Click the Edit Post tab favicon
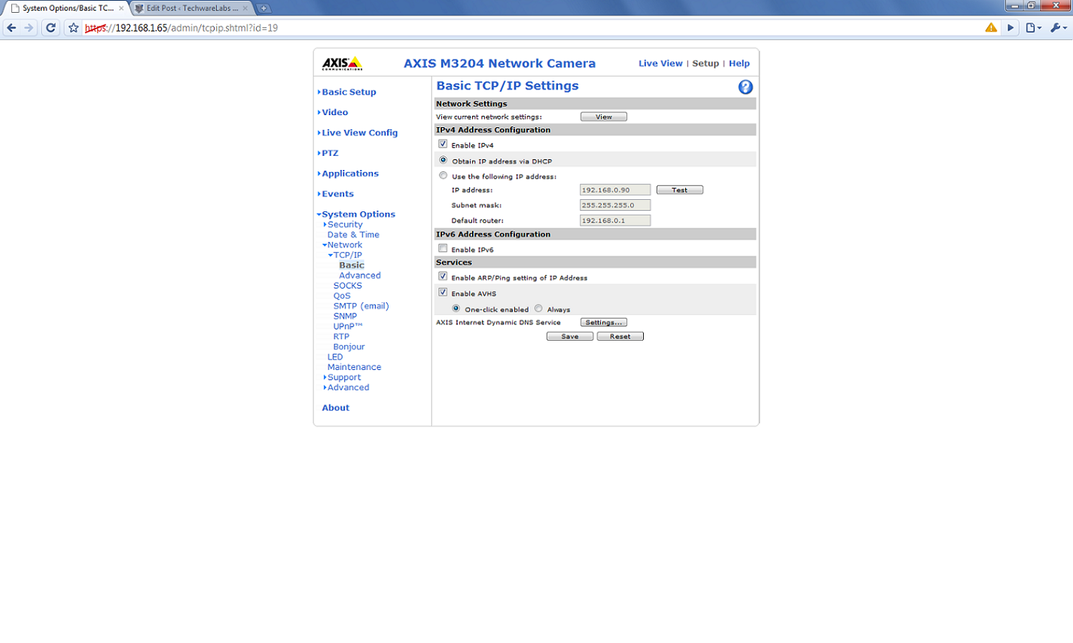Image resolution: width=1073 pixels, height=643 pixels. pos(139,8)
